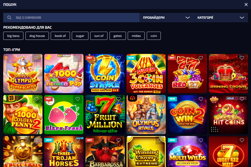Pick the 'midas' suggestion chip
Viewport: 251px width, 167px height.
(x=136, y=36)
